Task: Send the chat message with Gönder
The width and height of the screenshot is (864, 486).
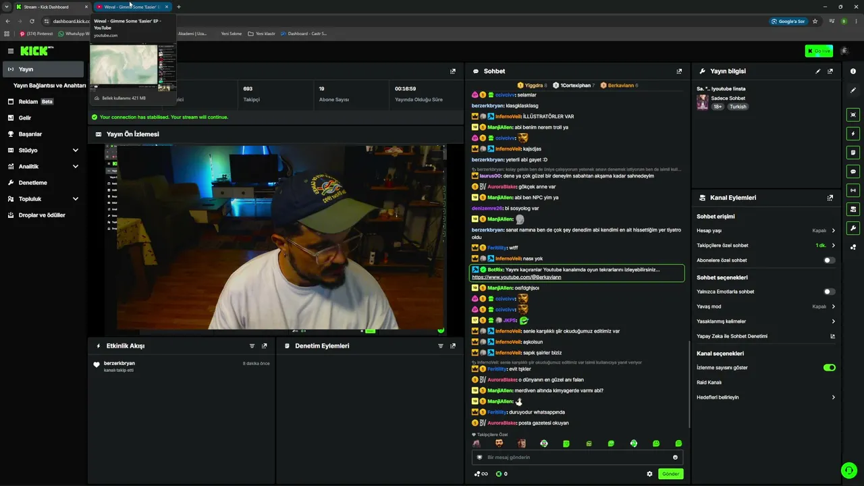Action: [x=670, y=474]
